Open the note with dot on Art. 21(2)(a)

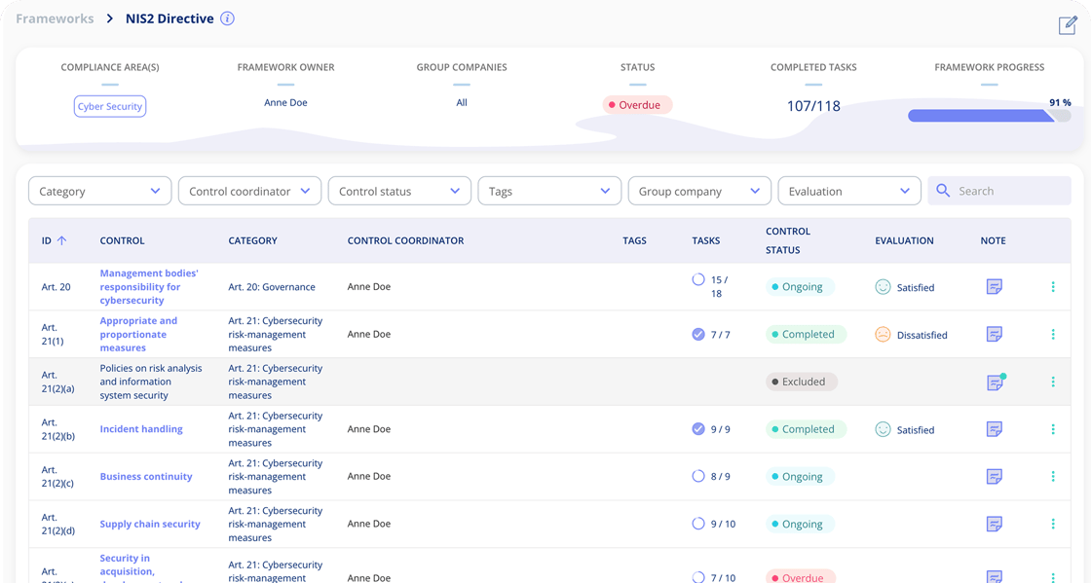tap(995, 383)
